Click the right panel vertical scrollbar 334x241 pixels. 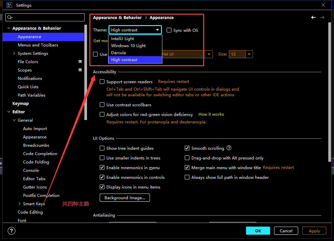(x=330, y=92)
